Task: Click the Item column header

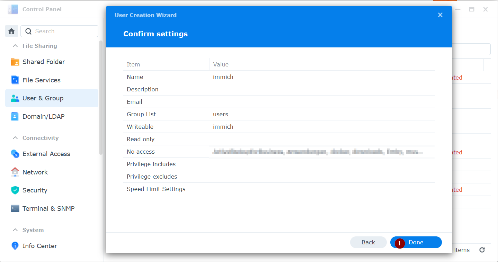Action: (x=166, y=64)
